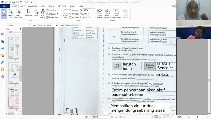Image resolution: width=211 pixels, height=119 pixels.
Task: Switch to continuous facing view
Action: point(164,117)
